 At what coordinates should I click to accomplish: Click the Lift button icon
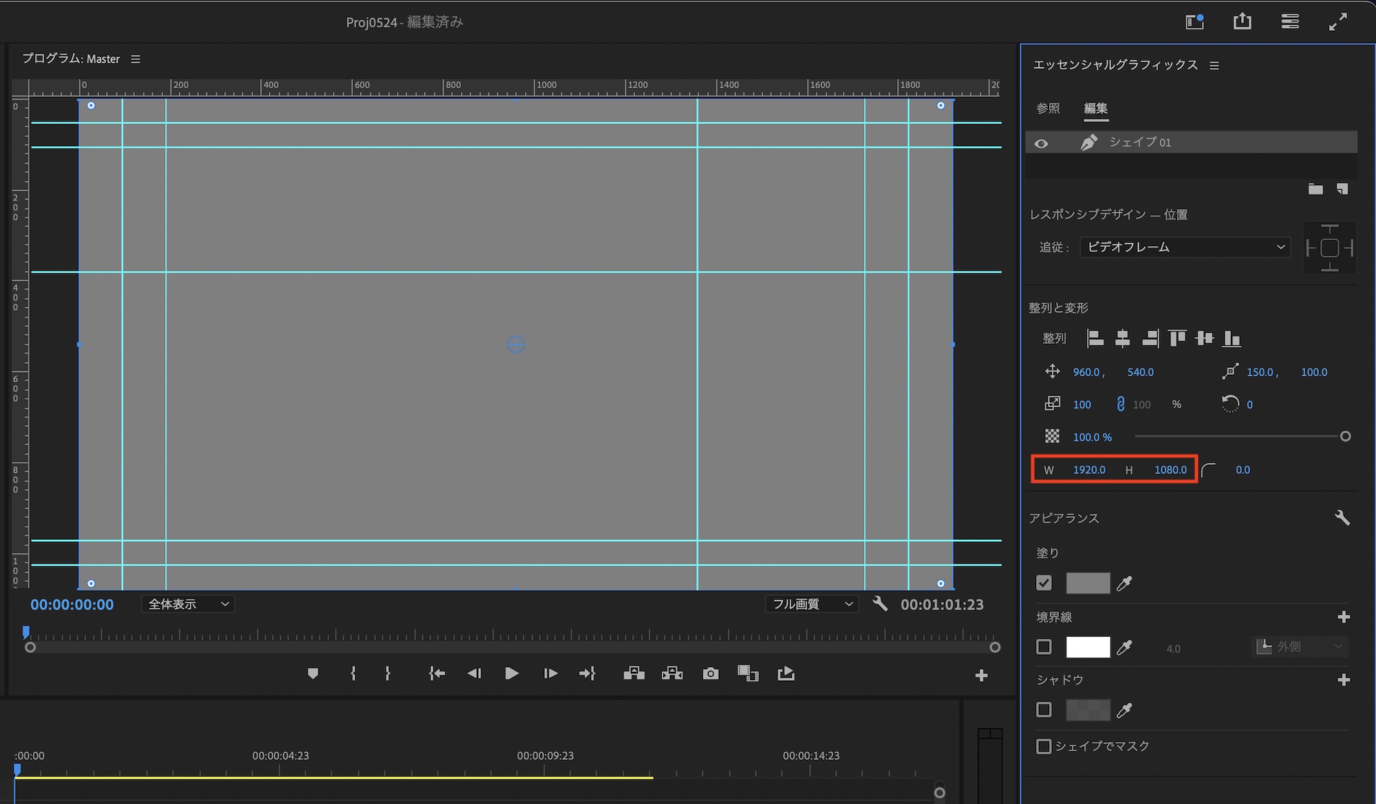(x=634, y=673)
